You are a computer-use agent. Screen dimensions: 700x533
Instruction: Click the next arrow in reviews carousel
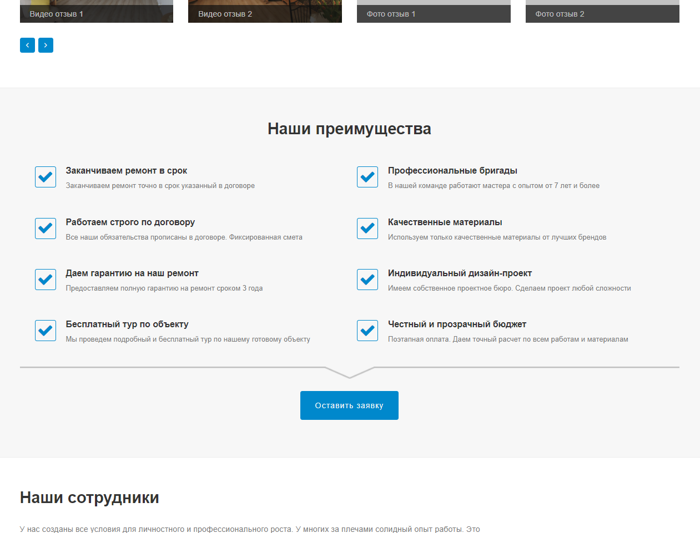pyautogui.click(x=46, y=45)
